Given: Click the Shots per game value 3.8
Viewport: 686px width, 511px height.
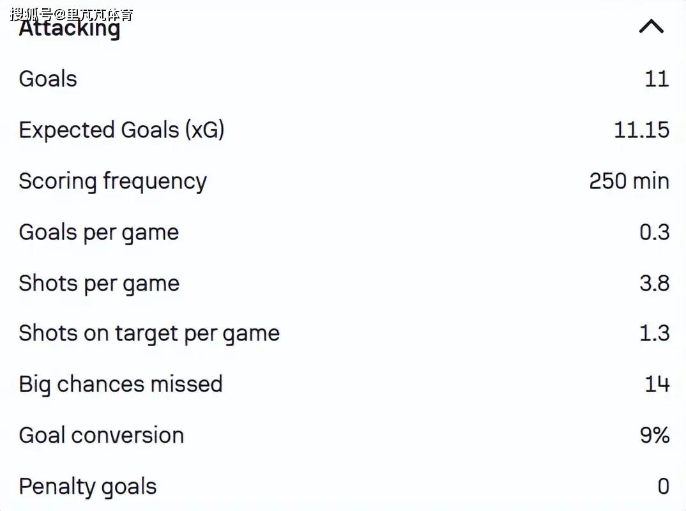Looking at the screenshot, I should point(655,284).
